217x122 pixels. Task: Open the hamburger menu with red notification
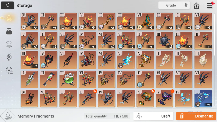[210, 6]
